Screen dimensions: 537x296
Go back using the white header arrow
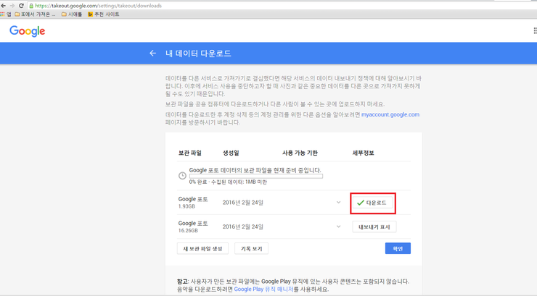[152, 54]
